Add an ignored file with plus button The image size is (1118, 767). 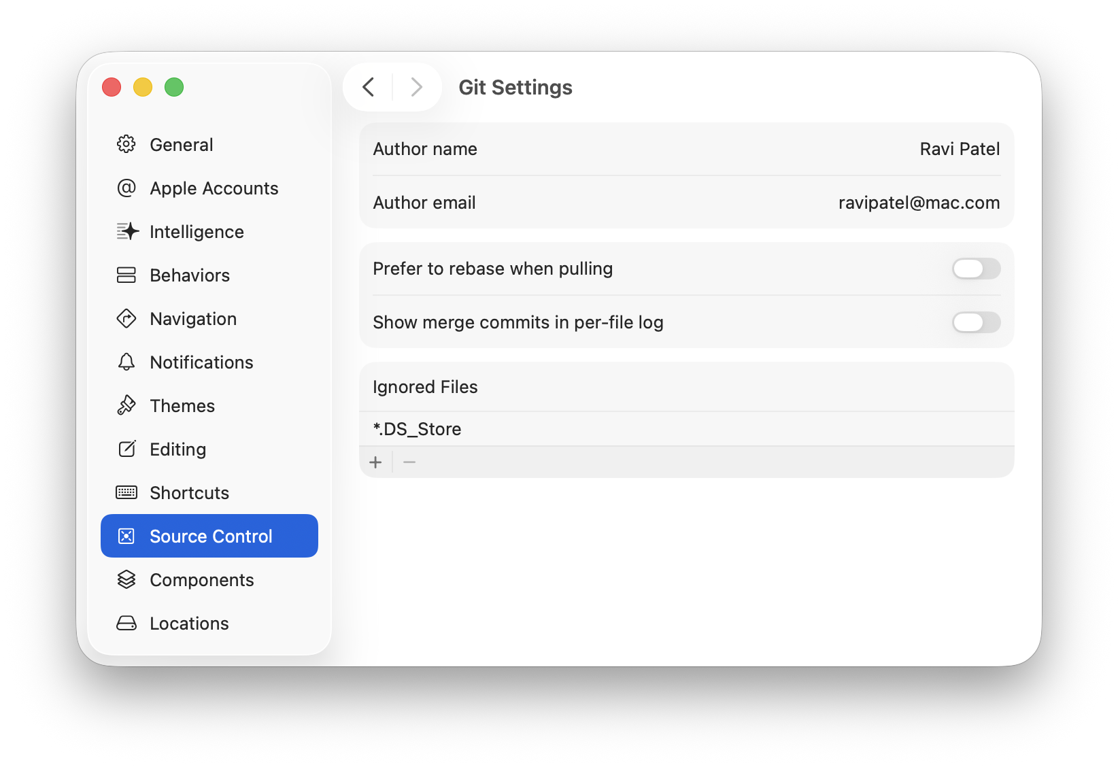point(375,462)
